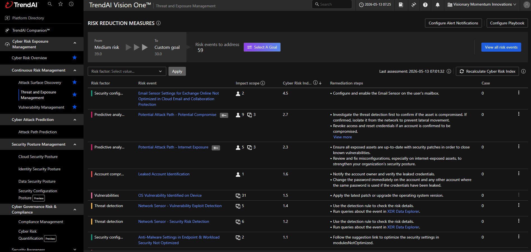Open more options for Leaked Account Identification row

pos(519,173)
